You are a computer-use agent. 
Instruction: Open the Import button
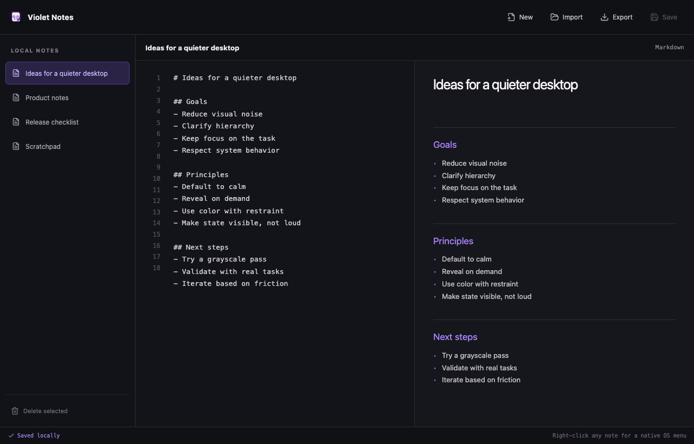pyautogui.click(x=567, y=17)
